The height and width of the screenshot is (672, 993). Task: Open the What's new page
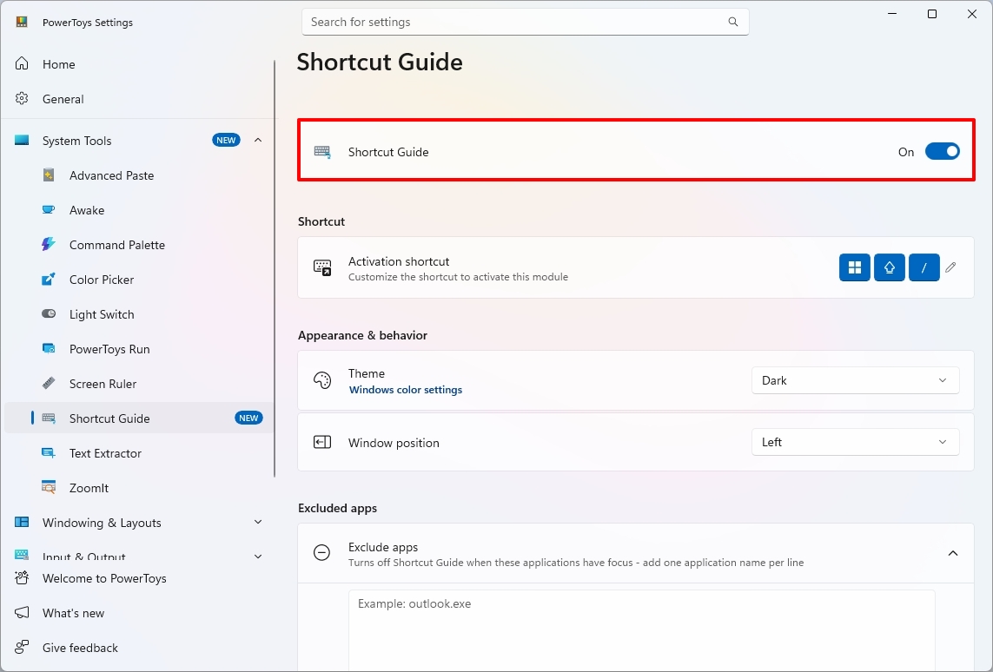click(x=74, y=613)
